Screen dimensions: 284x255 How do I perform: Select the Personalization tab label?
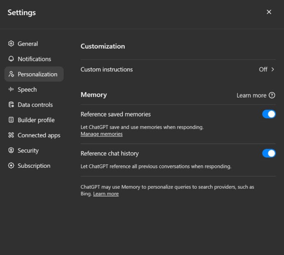tap(37, 74)
